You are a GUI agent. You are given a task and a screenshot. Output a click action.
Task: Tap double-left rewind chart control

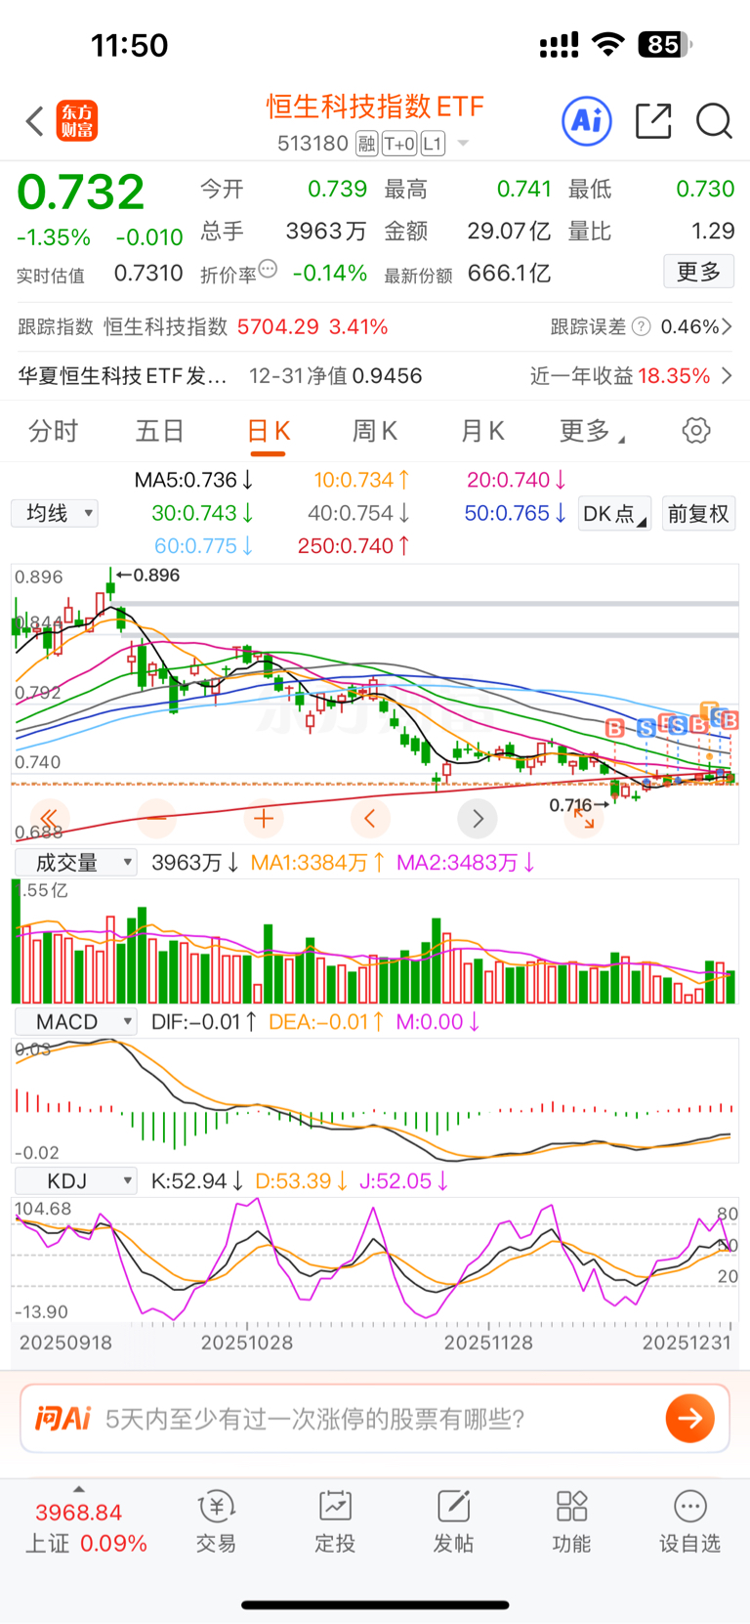tap(48, 818)
